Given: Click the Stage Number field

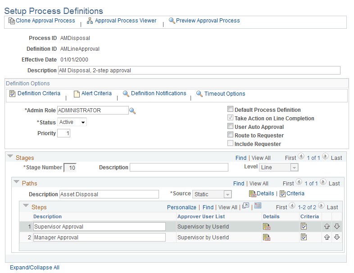Looking at the screenshot, I should (x=70, y=167).
